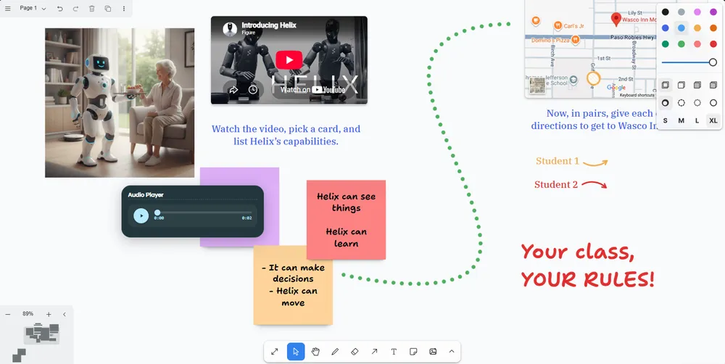Click the Watch on YouTube link
The height and width of the screenshot is (364, 725).
click(312, 90)
